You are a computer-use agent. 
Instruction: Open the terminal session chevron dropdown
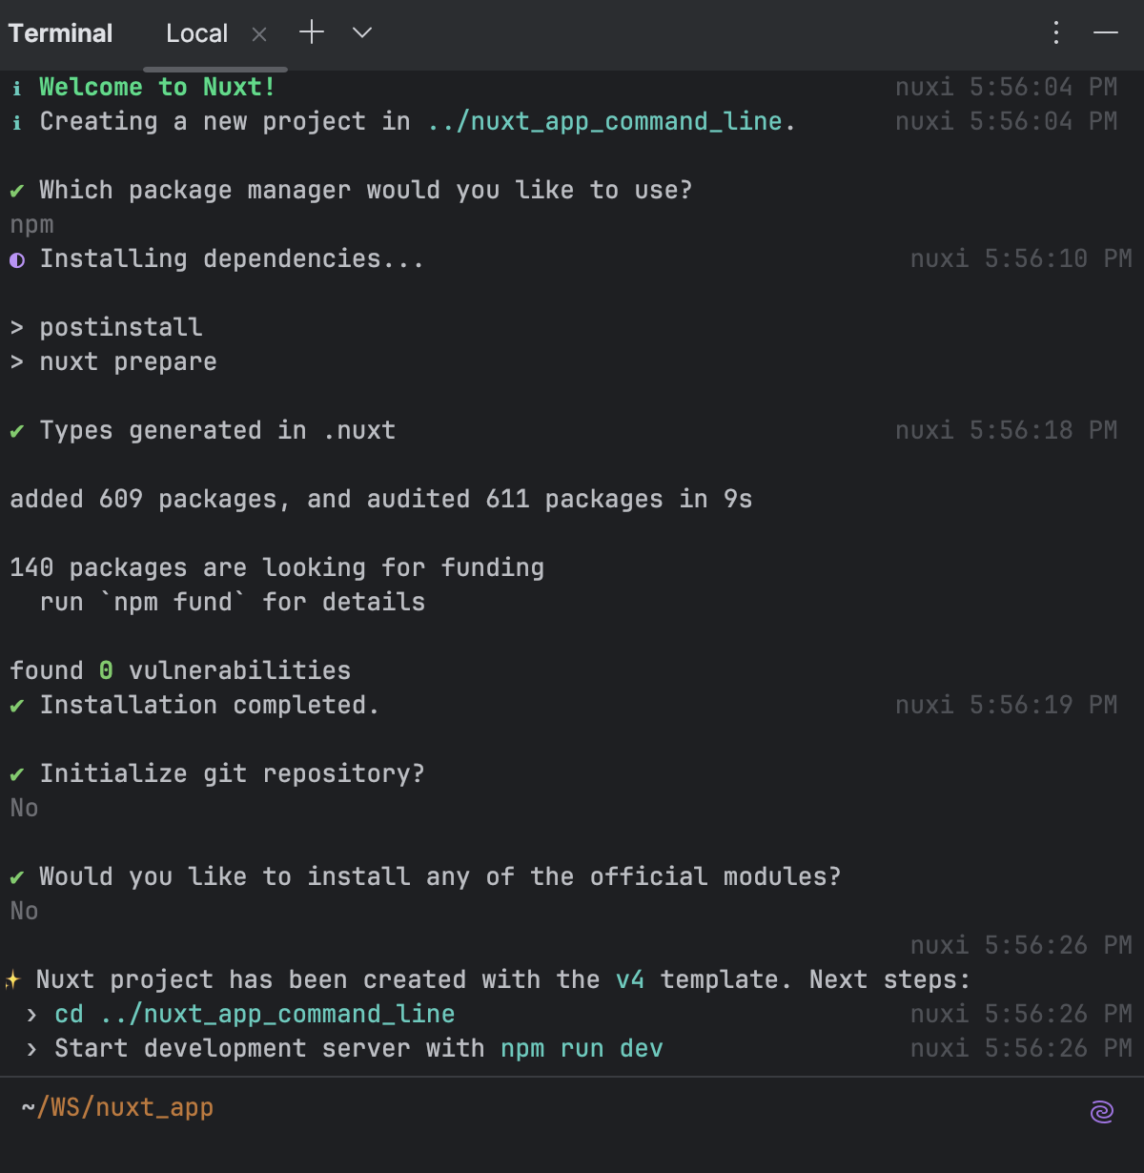point(360,32)
